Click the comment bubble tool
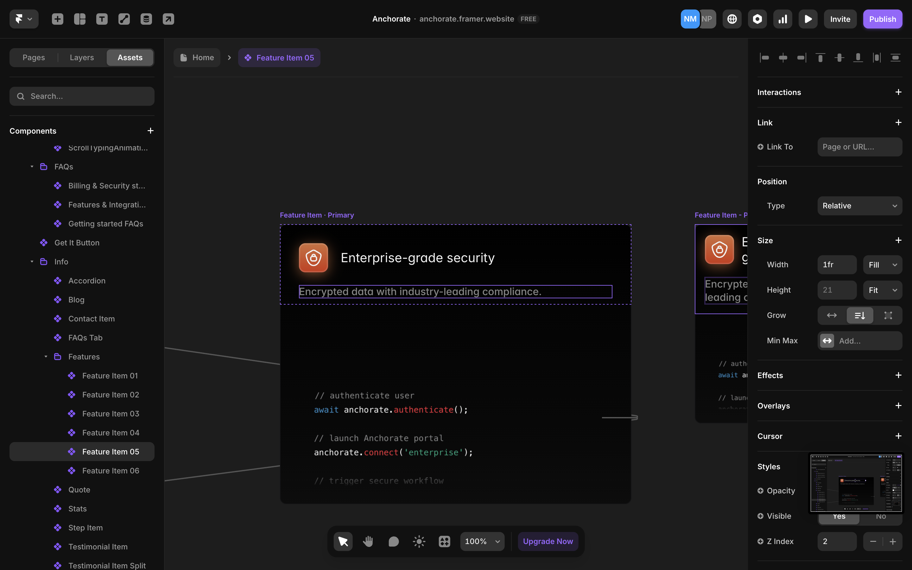 [393, 541]
